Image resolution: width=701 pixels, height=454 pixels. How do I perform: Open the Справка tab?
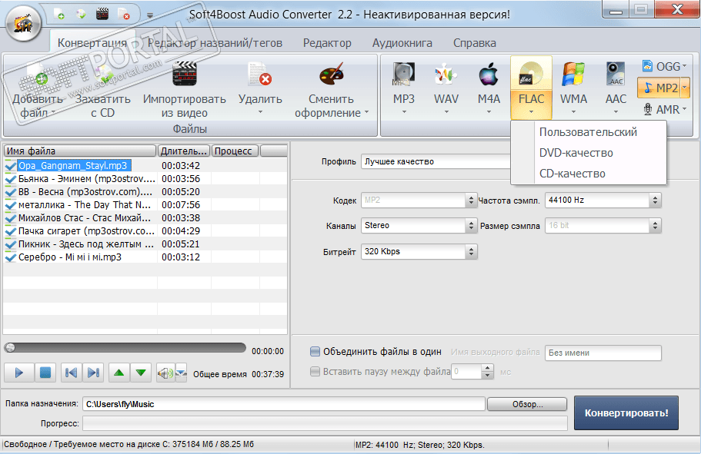(x=474, y=43)
